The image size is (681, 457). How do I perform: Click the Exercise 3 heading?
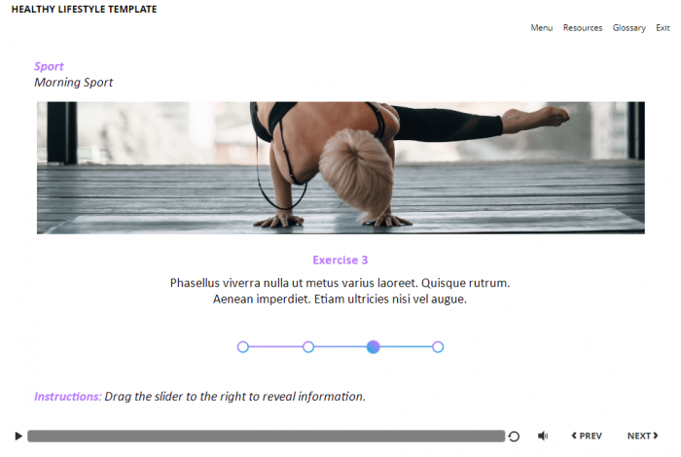(340, 260)
